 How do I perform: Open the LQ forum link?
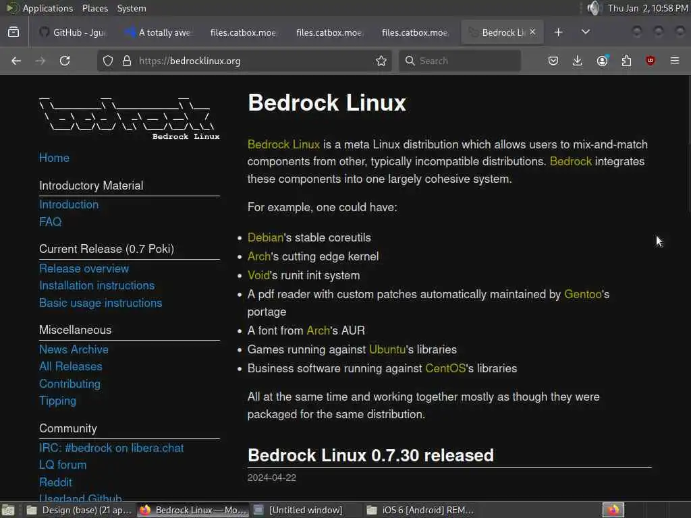tap(63, 465)
